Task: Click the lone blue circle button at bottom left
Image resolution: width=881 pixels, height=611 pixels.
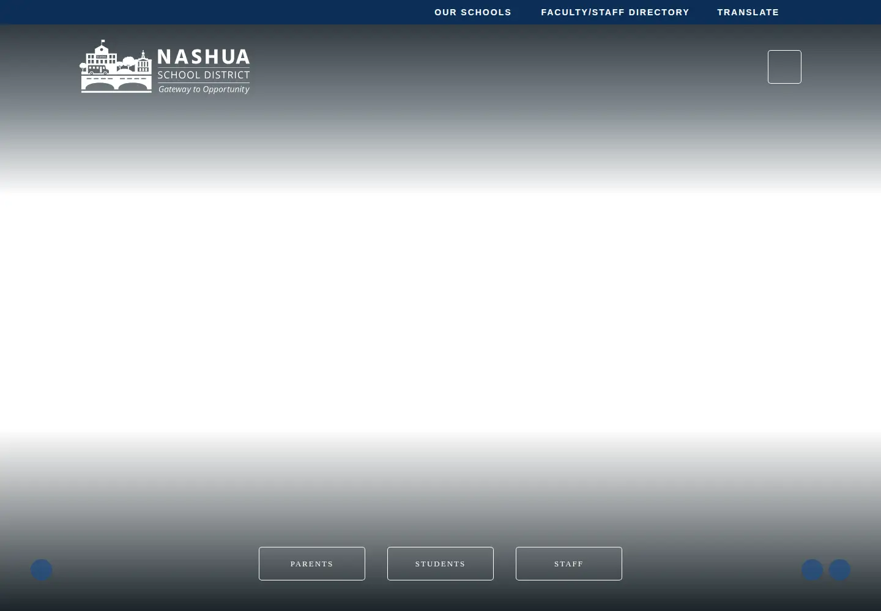Action: (42, 569)
